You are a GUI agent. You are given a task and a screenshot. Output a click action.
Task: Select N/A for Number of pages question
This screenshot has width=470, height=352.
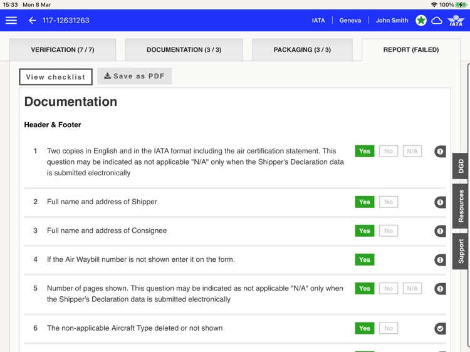(x=412, y=288)
